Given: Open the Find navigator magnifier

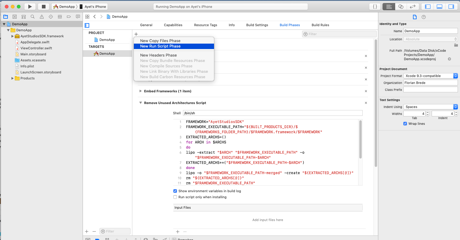Looking at the screenshot, I should 33,17.
